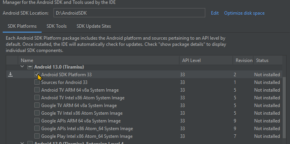
Task: Check Google APIs Intel x86 Atom_64 System Image
Action: click(x=37, y=129)
